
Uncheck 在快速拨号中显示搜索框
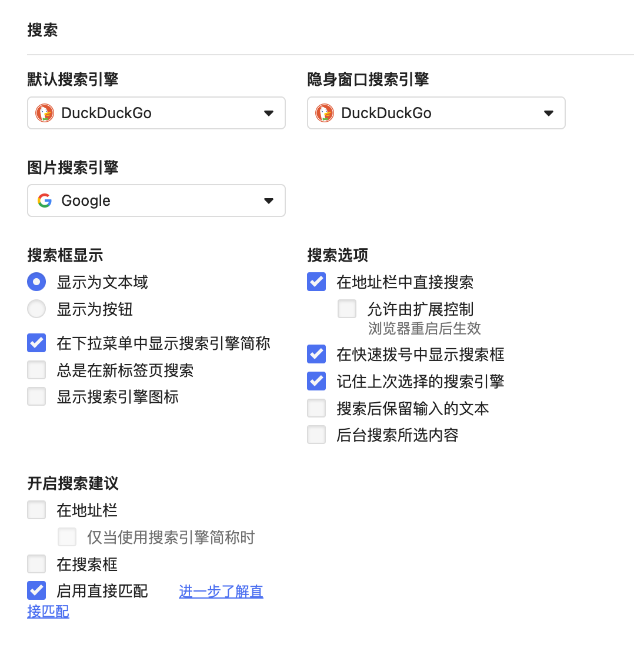coord(316,354)
